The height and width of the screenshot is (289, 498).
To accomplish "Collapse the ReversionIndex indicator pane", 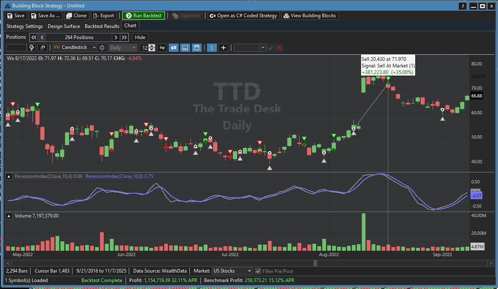I will click(x=9, y=176).
